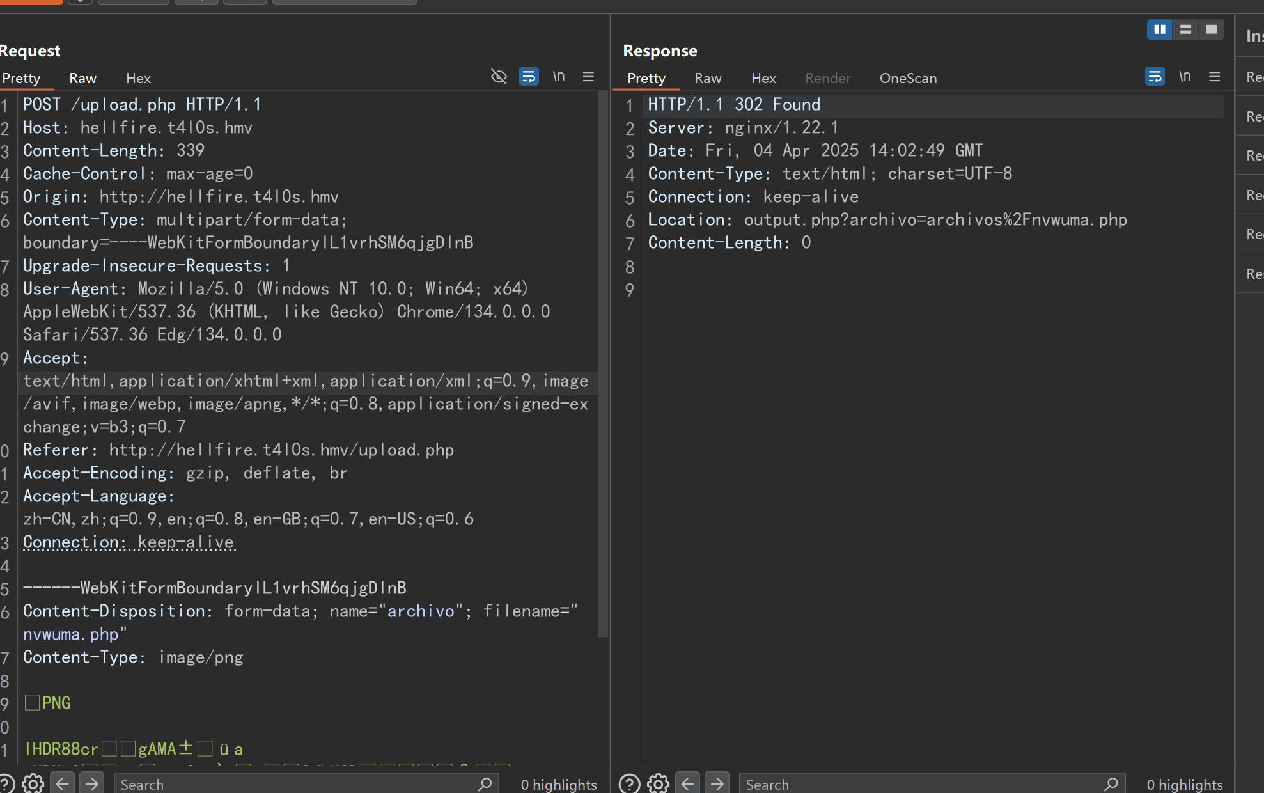Toggle the \n newline display in Request panel
Image resolution: width=1264 pixels, height=793 pixels.
[x=559, y=77]
